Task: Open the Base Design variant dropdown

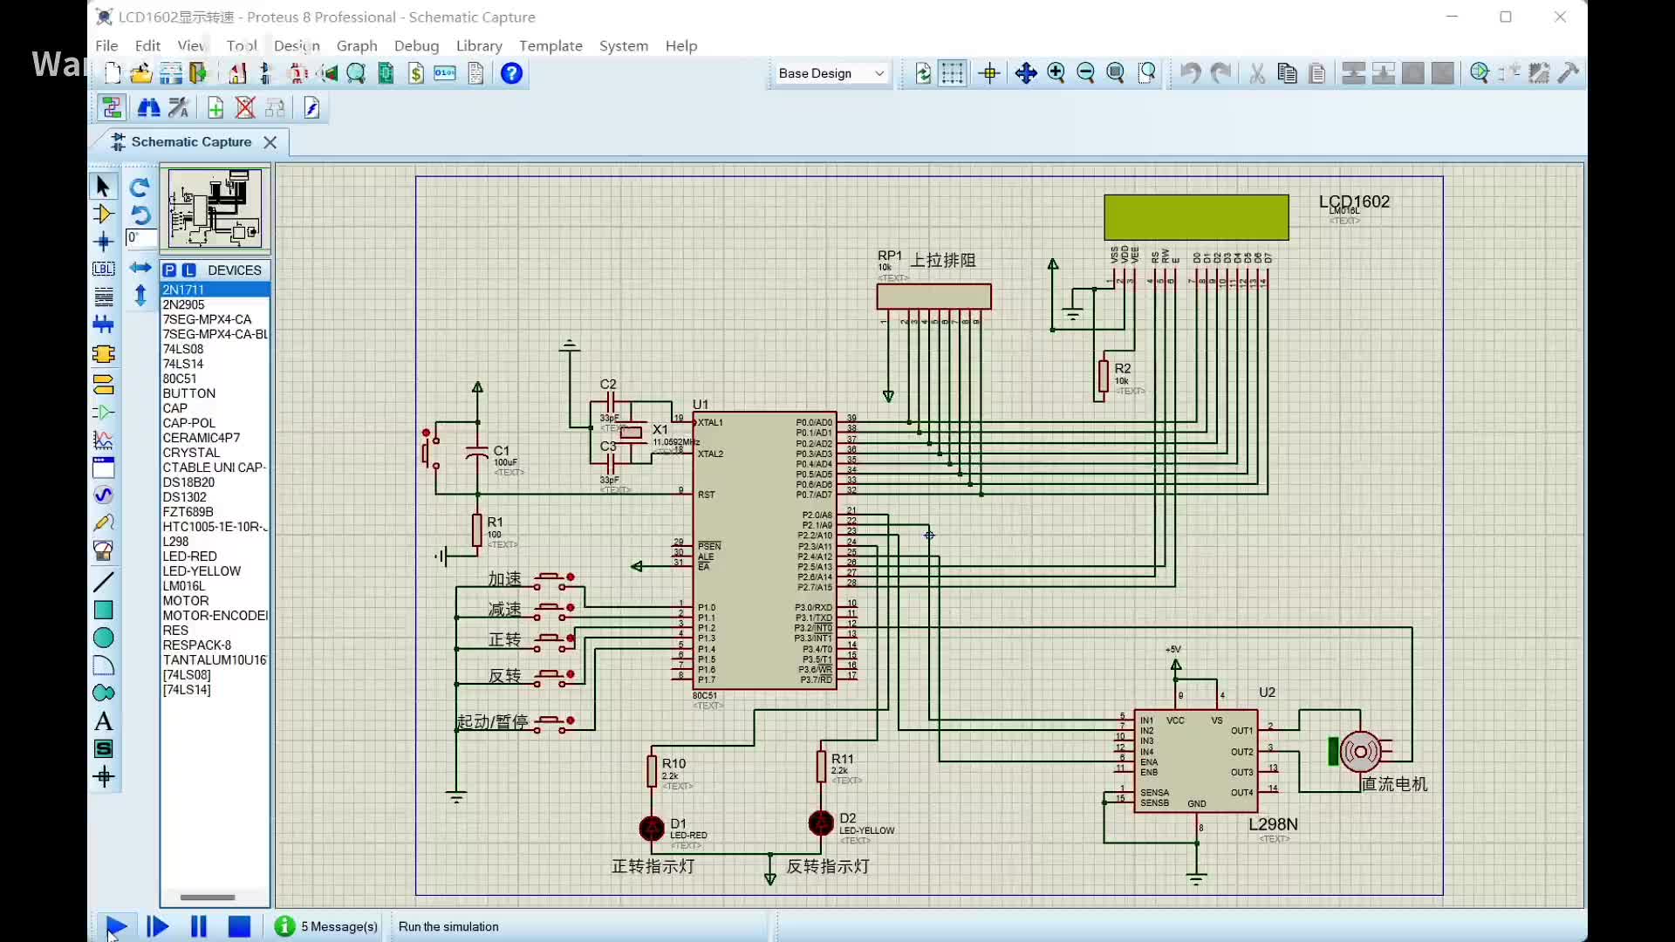Action: click(831, 73)
